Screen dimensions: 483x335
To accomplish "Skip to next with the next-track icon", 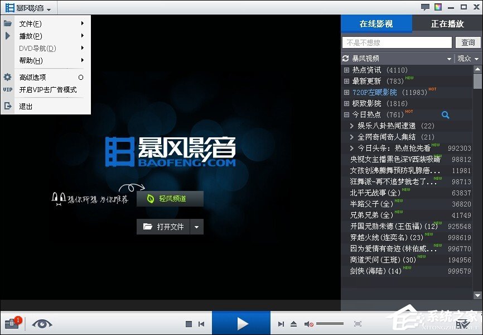I will pos(281,323).
